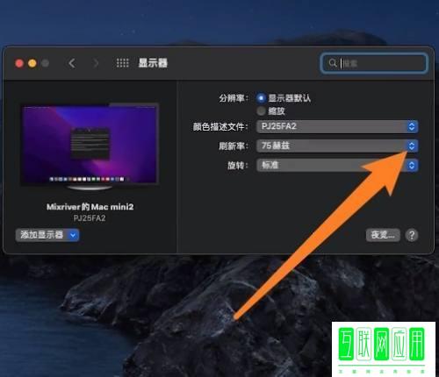Click the 添加显示器 button label
This screenshot has width=439, height=377.
tap(42, 235)
